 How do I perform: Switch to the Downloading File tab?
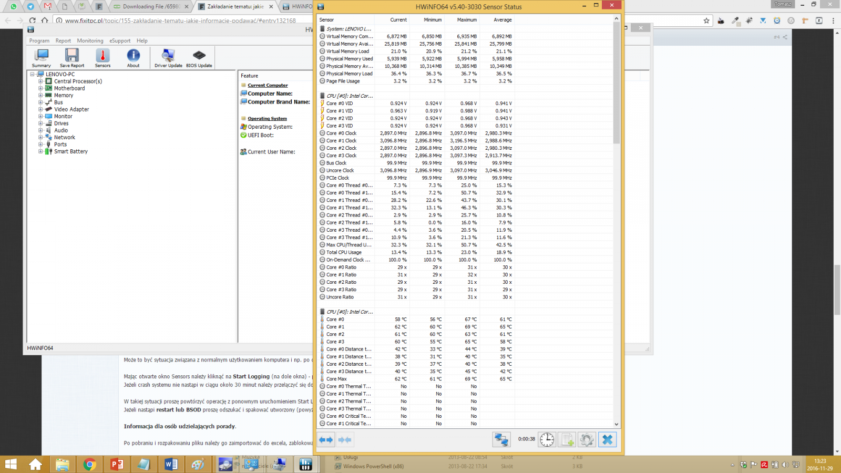click(151, 6)
